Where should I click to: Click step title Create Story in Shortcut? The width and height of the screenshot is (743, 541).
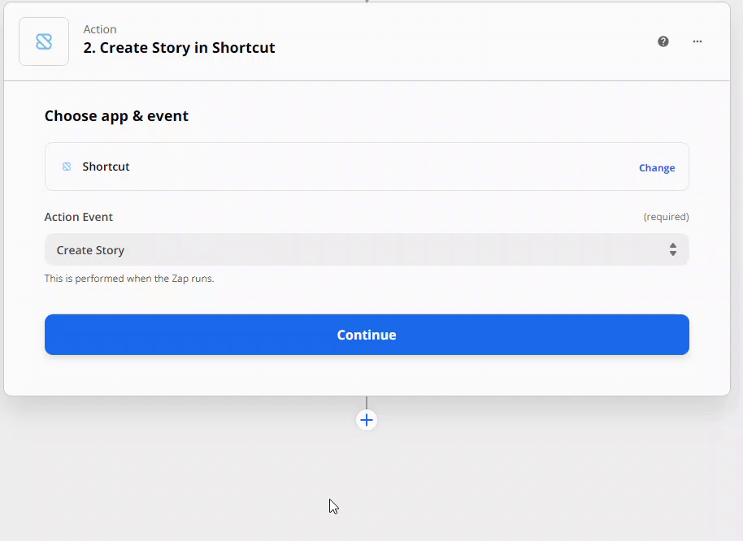pyautogui.click(x=179, y=48)
